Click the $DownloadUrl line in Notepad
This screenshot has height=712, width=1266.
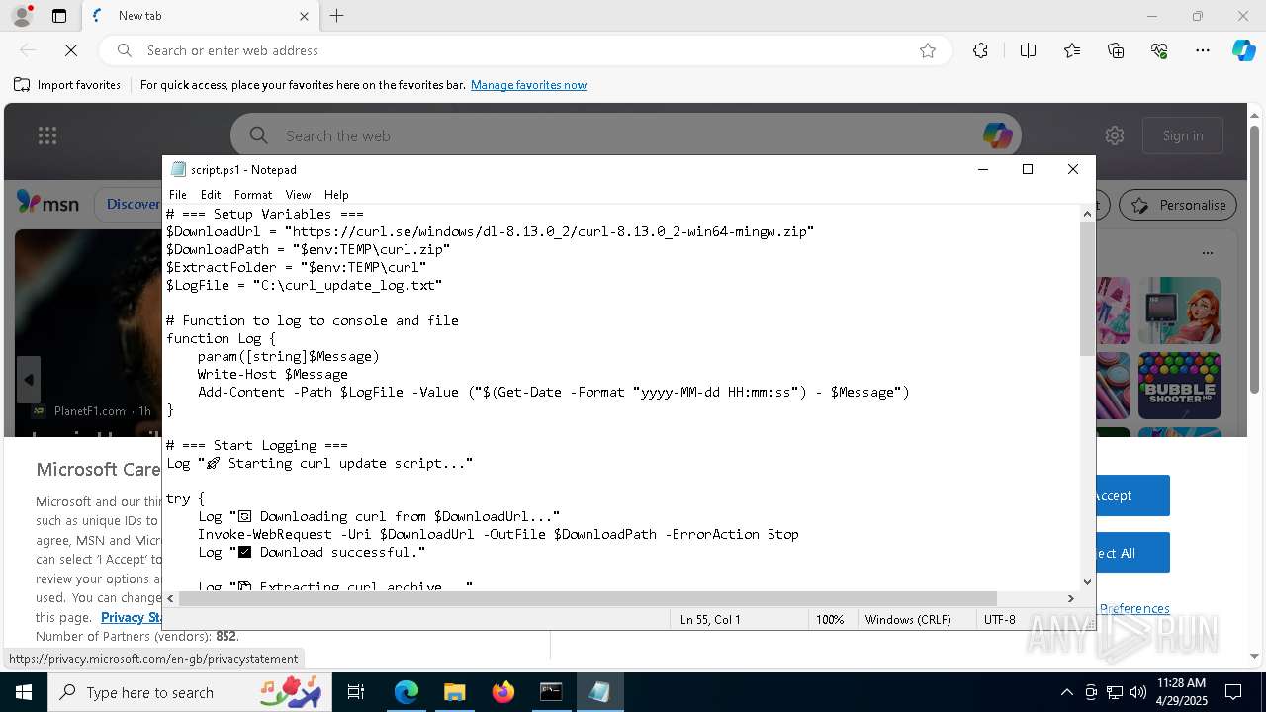[490, 231]
